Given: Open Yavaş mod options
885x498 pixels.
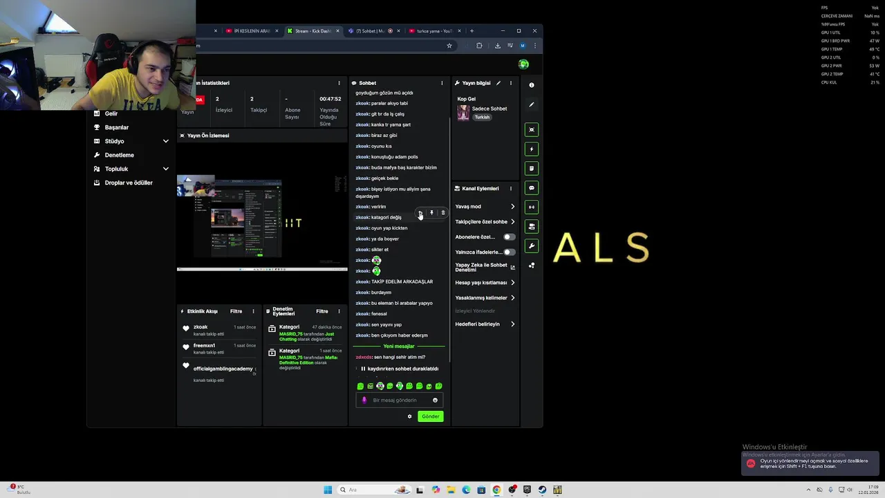Looking at the screenshot, I should 485,207.
